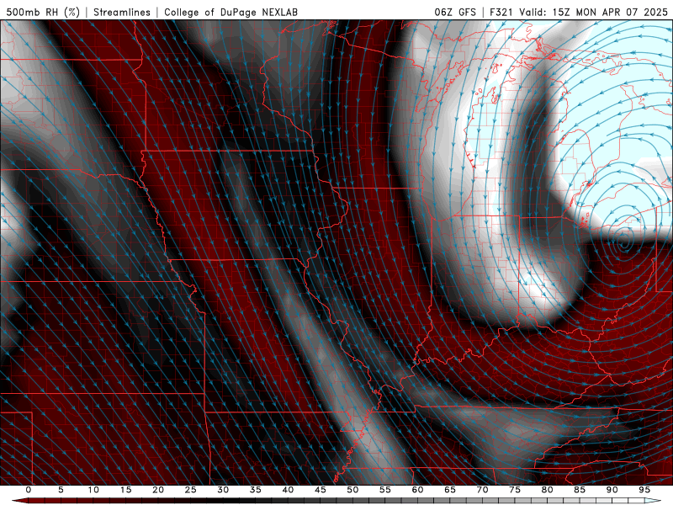Click the '15' colorbar scale label
The height and width of the screenshot is (505, 673).
pos(125,490)
